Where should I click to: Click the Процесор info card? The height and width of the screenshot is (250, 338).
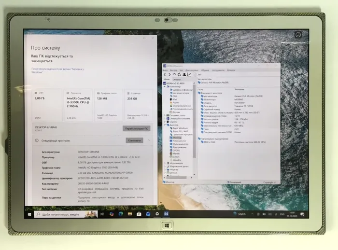[78, 105]
